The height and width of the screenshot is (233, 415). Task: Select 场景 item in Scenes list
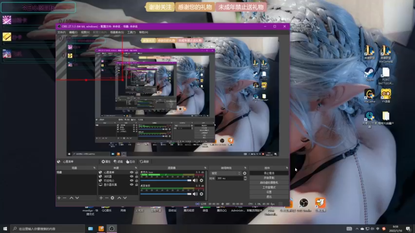click(76, 172)
